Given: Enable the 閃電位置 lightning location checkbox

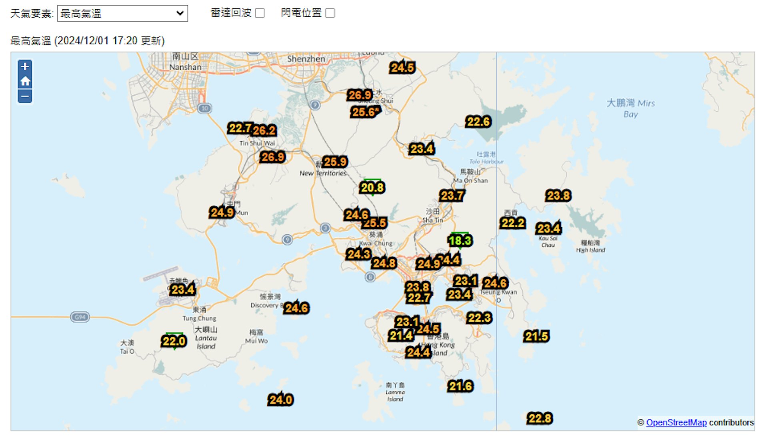Looking at the screenshot, I should (x=329, y=13).
